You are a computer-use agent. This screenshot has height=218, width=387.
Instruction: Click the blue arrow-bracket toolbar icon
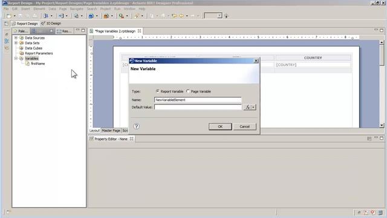[61, 16]
